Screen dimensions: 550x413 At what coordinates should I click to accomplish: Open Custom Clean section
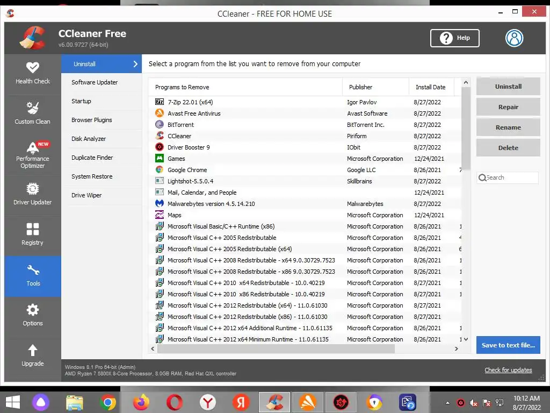click(x=33, y=113)
